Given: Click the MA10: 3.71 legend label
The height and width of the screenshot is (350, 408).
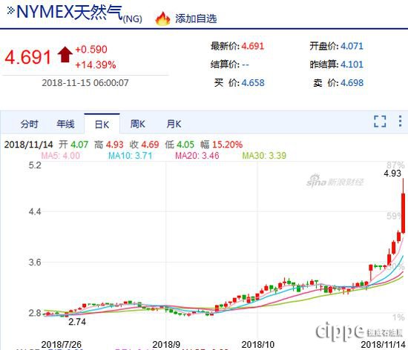Looking at the screenshot, I should pyautogui.click(x=130, y=156).
